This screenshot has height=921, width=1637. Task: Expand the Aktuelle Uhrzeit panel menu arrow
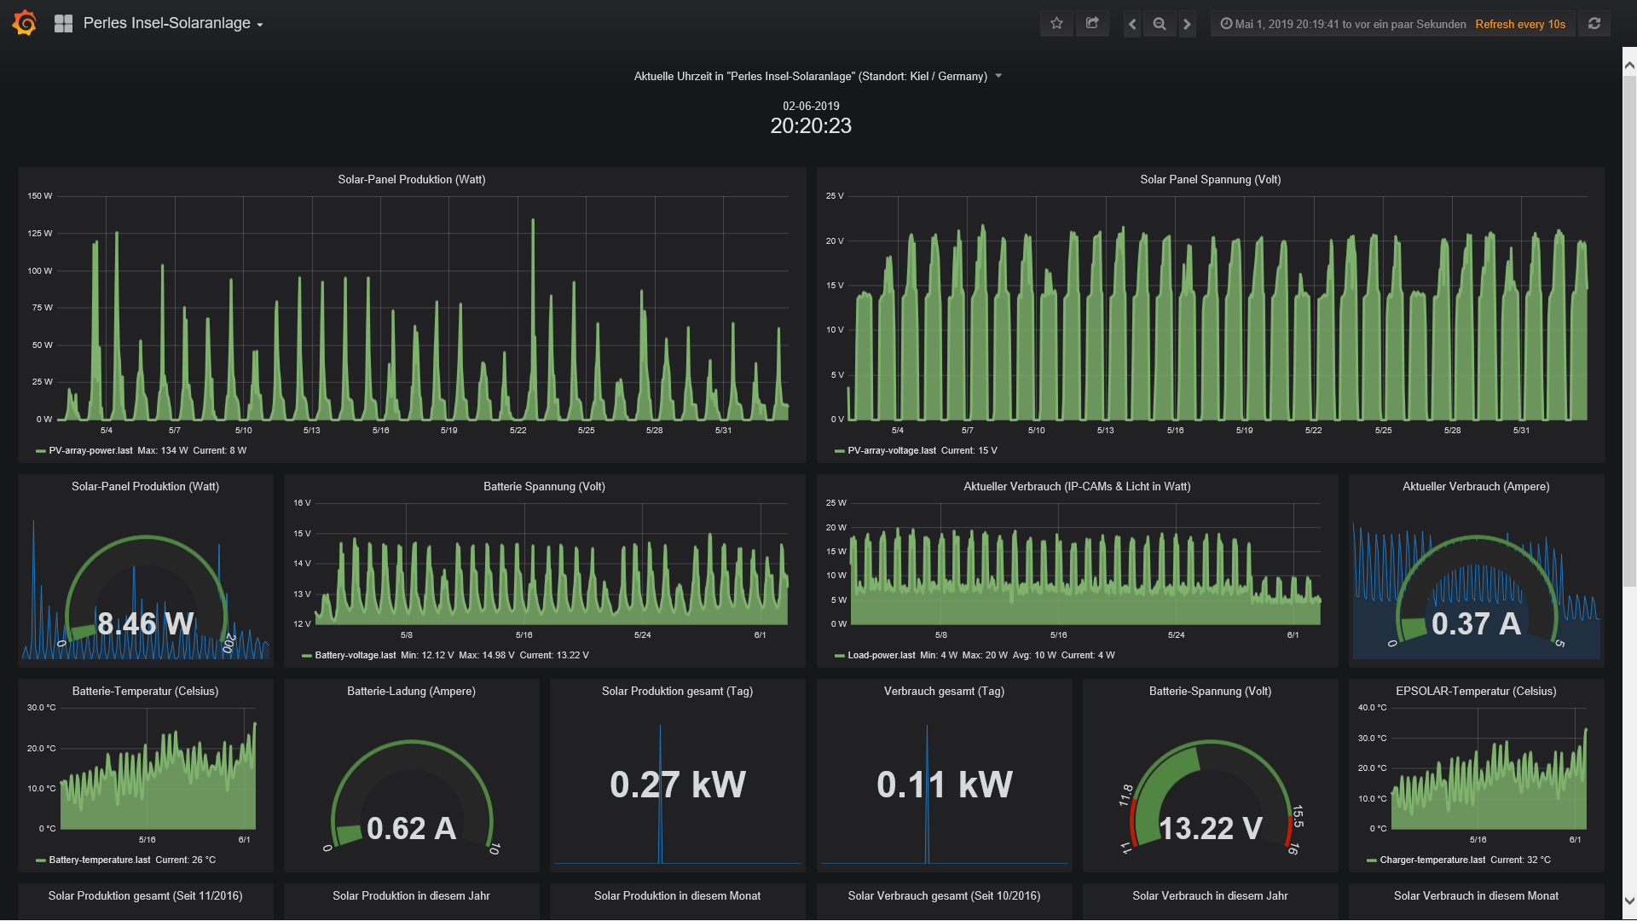pyautogui.click(x=998, y=76)
